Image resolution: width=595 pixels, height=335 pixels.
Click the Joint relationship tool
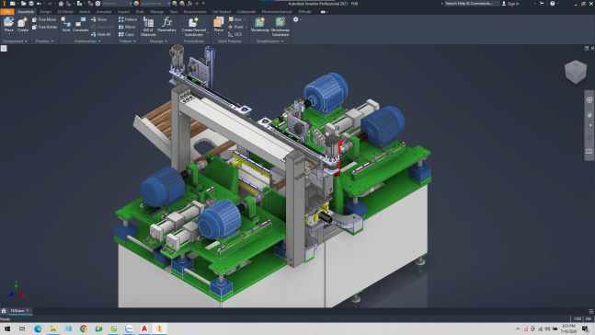66,24
